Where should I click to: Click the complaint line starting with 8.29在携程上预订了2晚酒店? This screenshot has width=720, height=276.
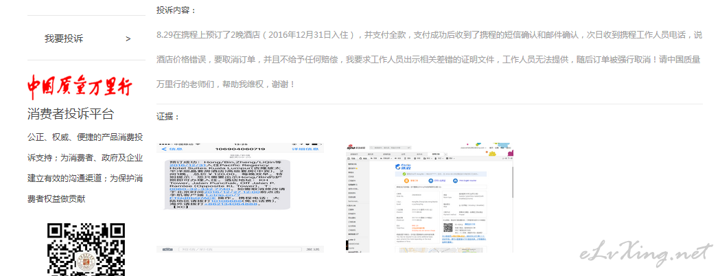coord(430,35)
